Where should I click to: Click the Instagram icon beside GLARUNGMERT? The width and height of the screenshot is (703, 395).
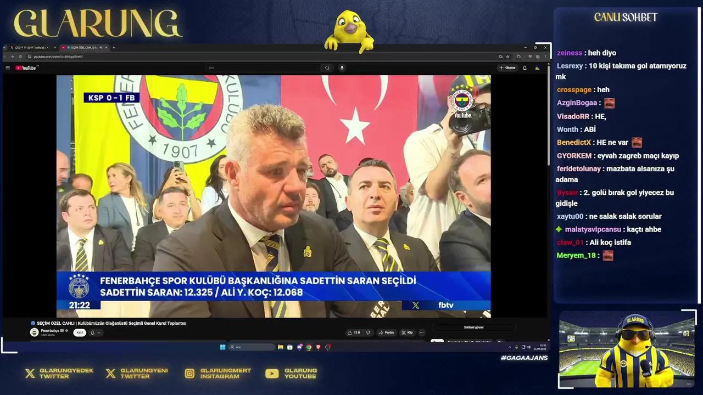(189, 374)
